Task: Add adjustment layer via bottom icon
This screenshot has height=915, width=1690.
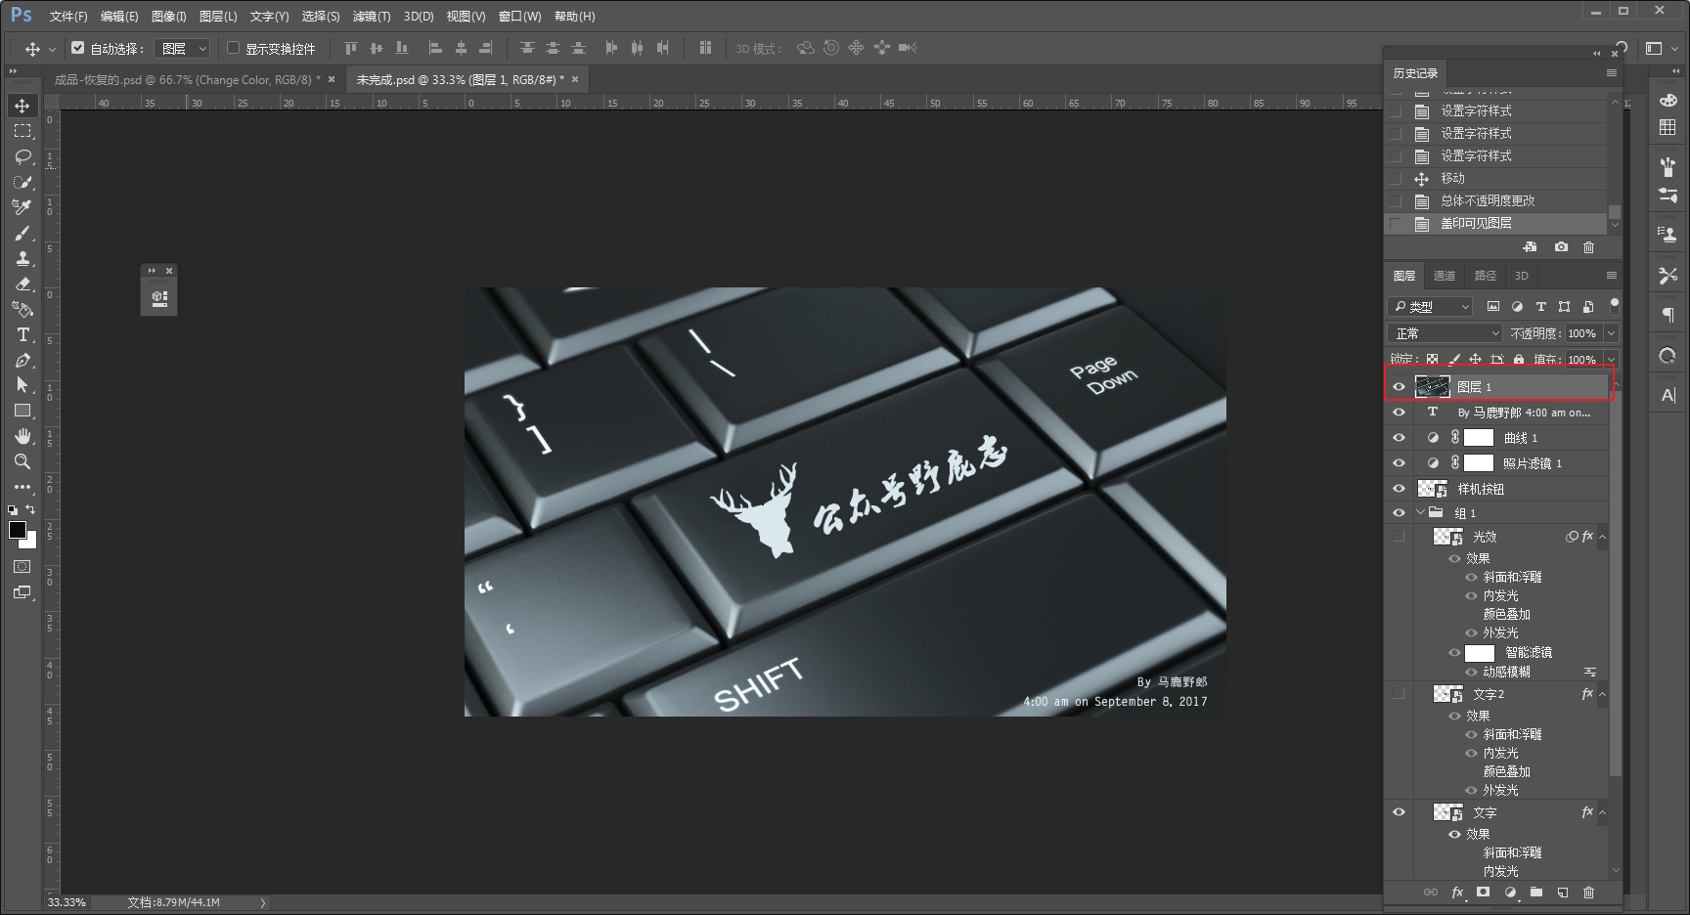Action: [x=1511, y=893]
